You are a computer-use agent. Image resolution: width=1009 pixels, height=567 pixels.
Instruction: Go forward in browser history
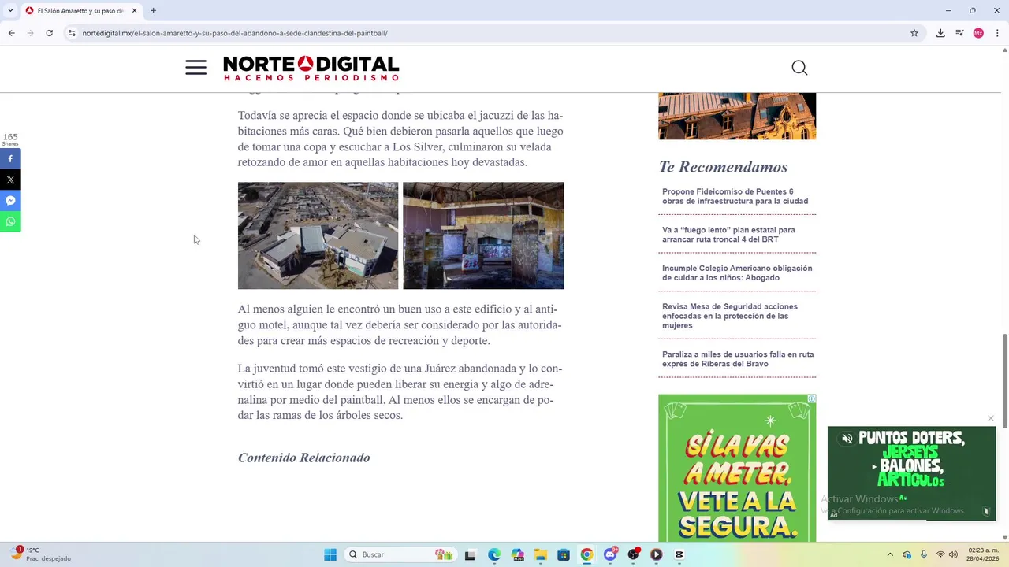[30, 33]
